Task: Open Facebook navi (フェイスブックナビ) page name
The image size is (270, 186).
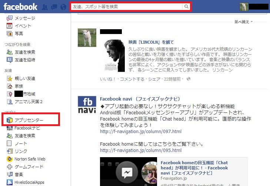Action: (140, 99)
